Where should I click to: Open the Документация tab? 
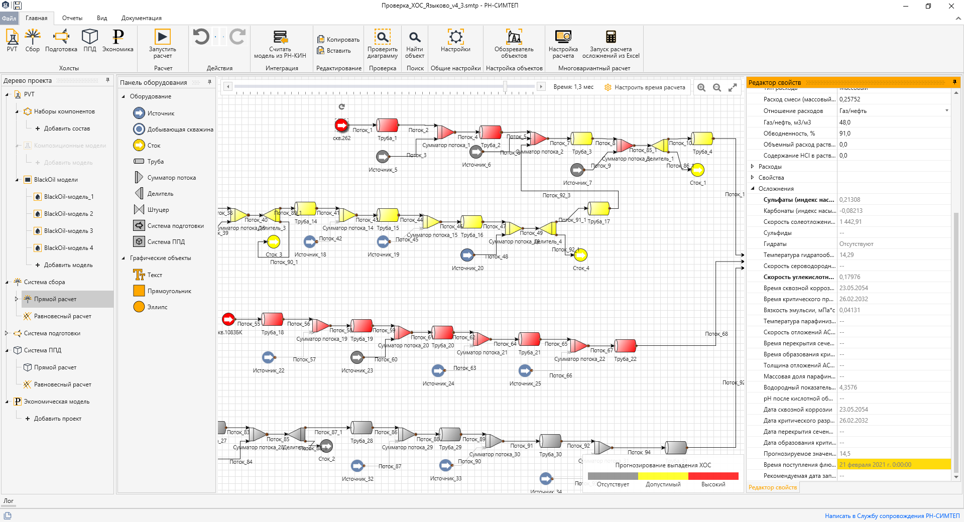(142, 18)
